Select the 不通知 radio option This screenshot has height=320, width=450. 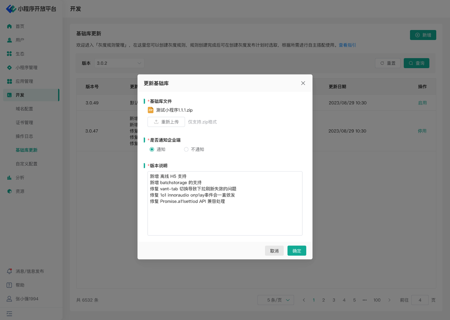[x=186, y=149]
